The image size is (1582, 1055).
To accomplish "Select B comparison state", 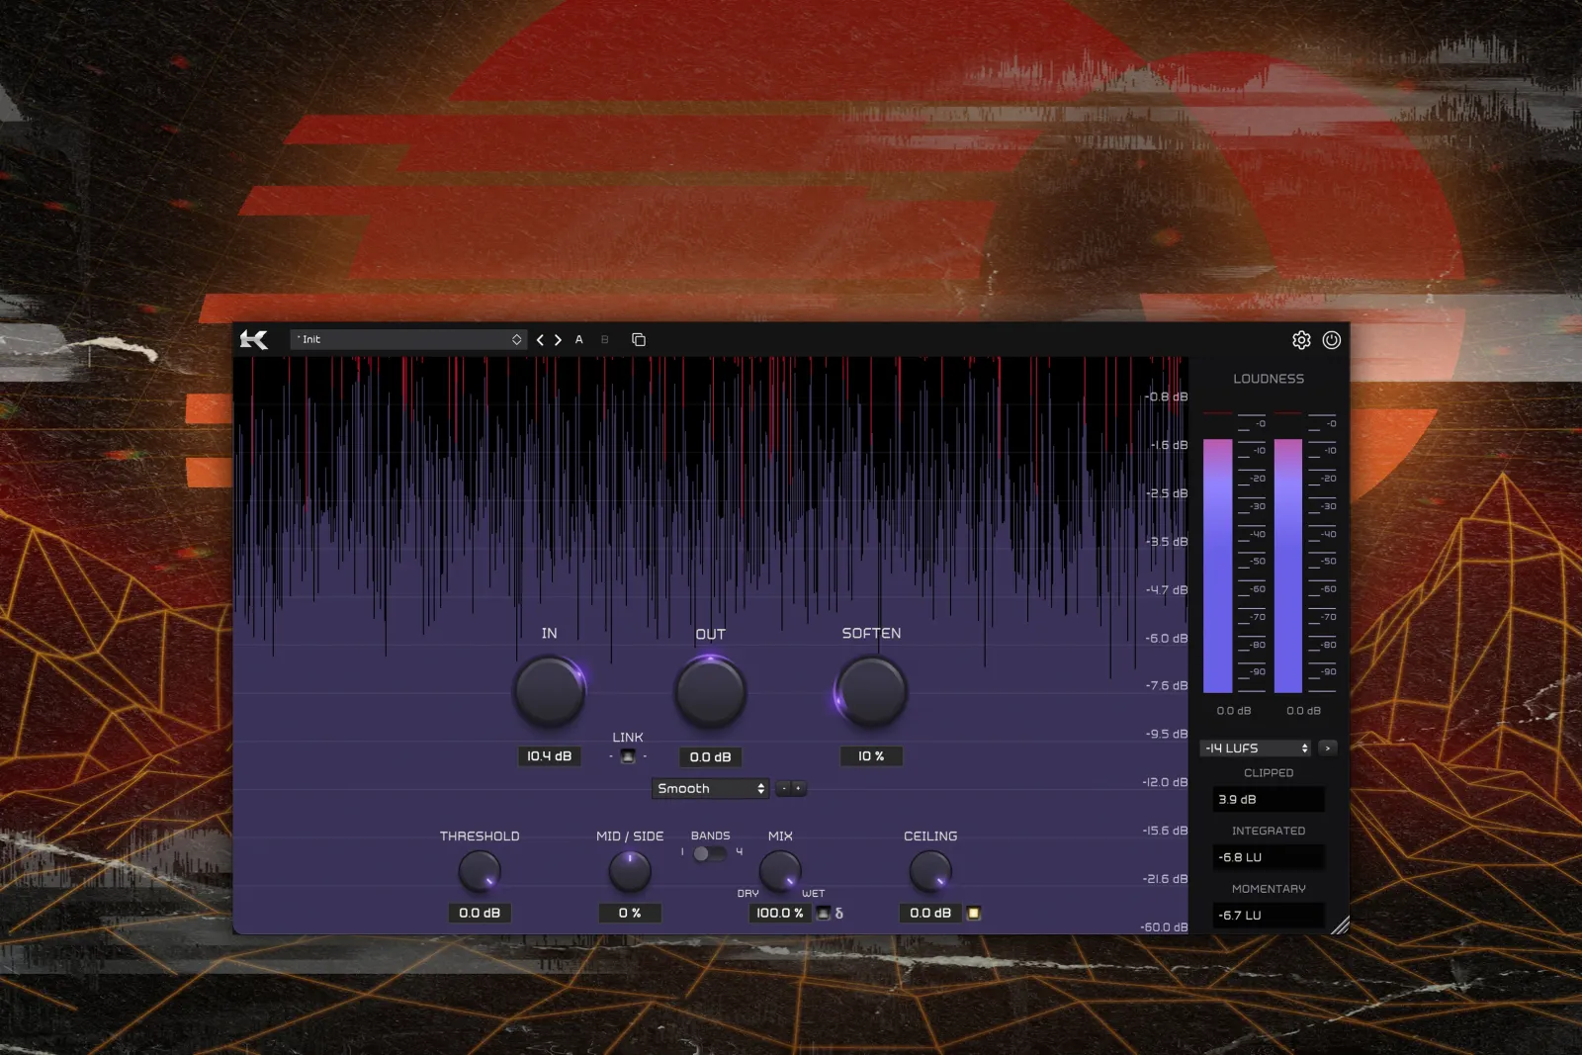I will [605, 339].
